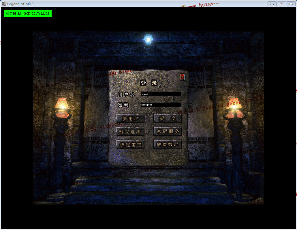
Task: Close the login panel with red X icon
Action: tap(182, 77)
